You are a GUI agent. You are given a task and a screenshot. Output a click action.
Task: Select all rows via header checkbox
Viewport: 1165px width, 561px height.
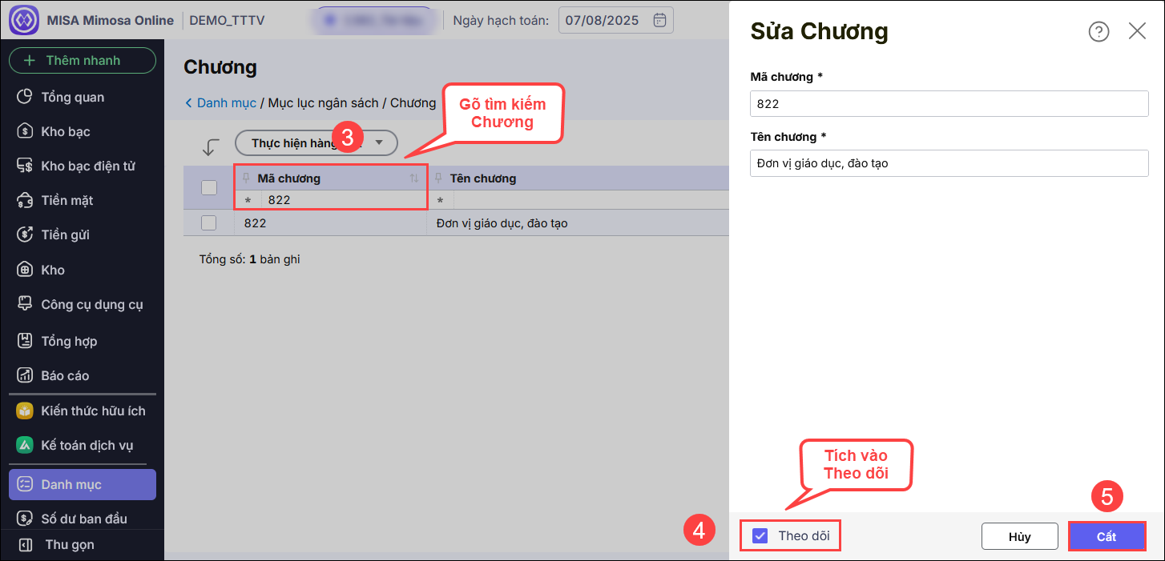[x=208, y=187]
